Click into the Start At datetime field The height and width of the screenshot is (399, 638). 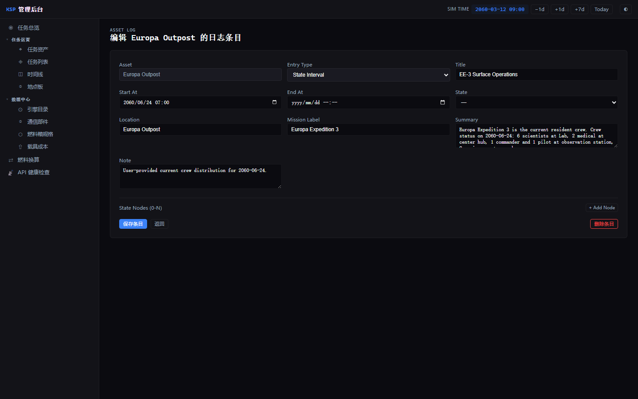click(x=200, y=102)
